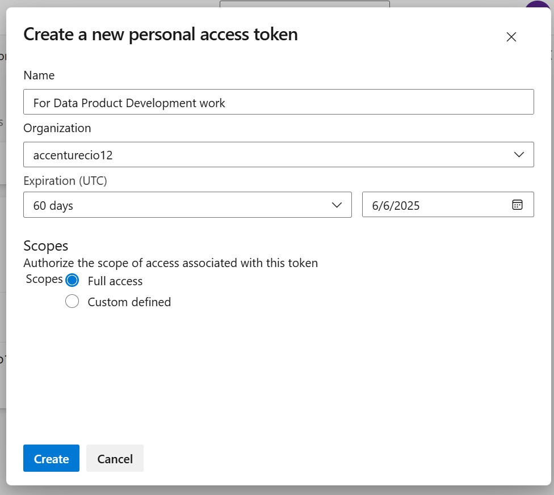The image size is (554, 495).
Task: Choose the "Custom defined" scopes option
Action: tap(72, 301)
